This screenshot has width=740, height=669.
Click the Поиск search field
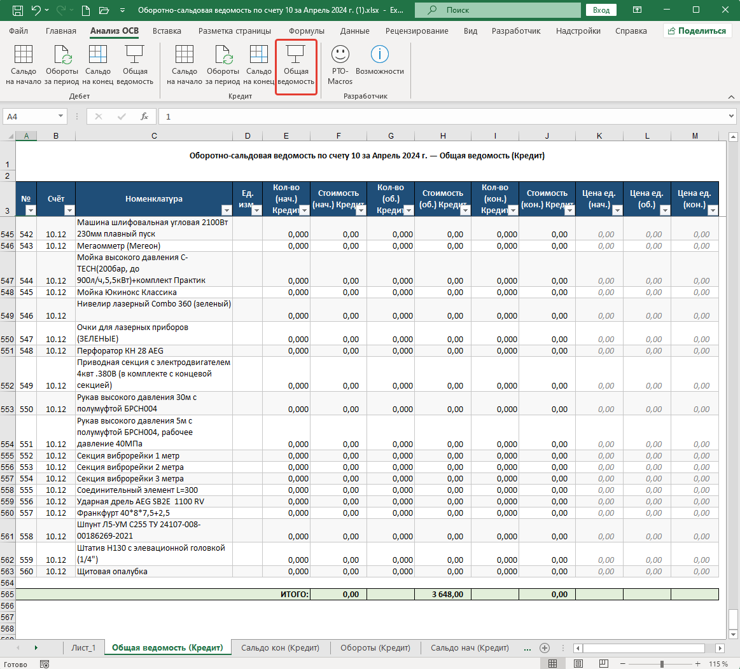[498, 10]
